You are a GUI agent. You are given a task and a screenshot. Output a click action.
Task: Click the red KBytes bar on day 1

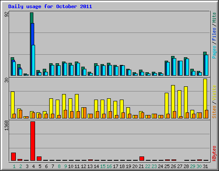(13, 157)
